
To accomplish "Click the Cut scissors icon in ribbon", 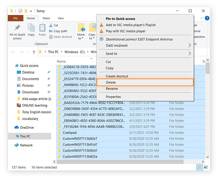I will click(x=51, y=25).
